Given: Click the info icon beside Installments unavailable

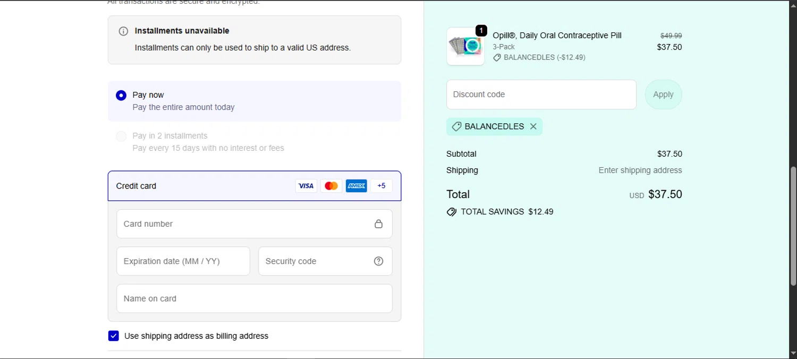Looking at the screenshot, I should click(123, 31).
